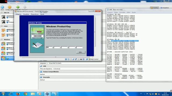This screenshot has height=96, width=172.
Task: Collapse the Linux group
Action: coord(2,26)
